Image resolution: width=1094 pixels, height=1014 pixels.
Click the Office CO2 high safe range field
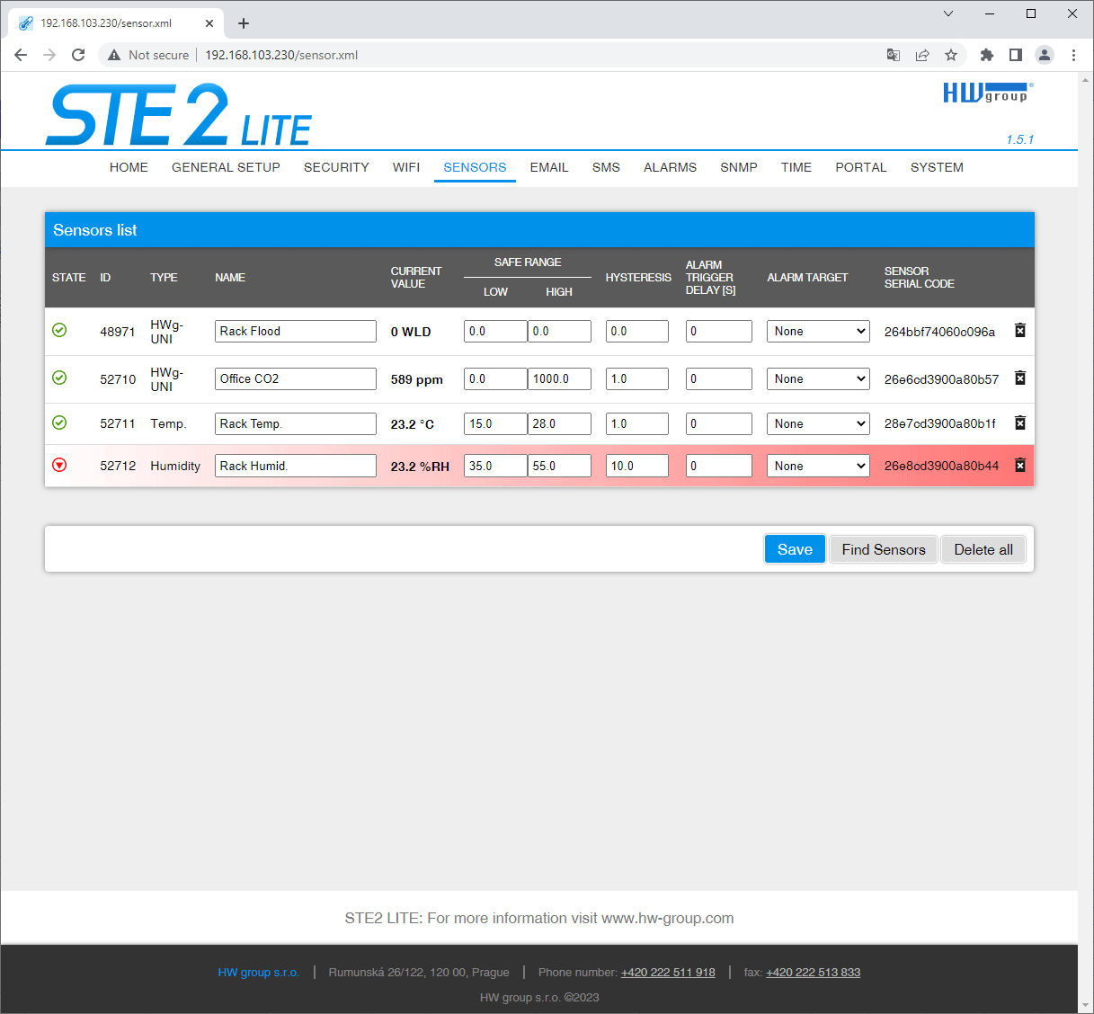558,379
